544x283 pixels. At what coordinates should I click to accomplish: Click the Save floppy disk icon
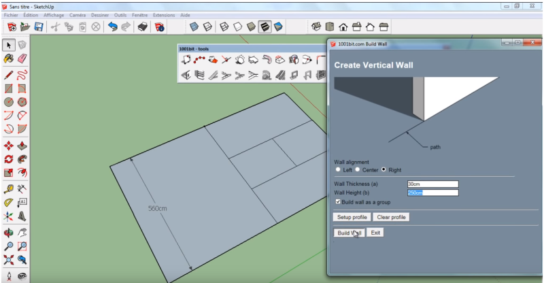(x=39, y=27)
